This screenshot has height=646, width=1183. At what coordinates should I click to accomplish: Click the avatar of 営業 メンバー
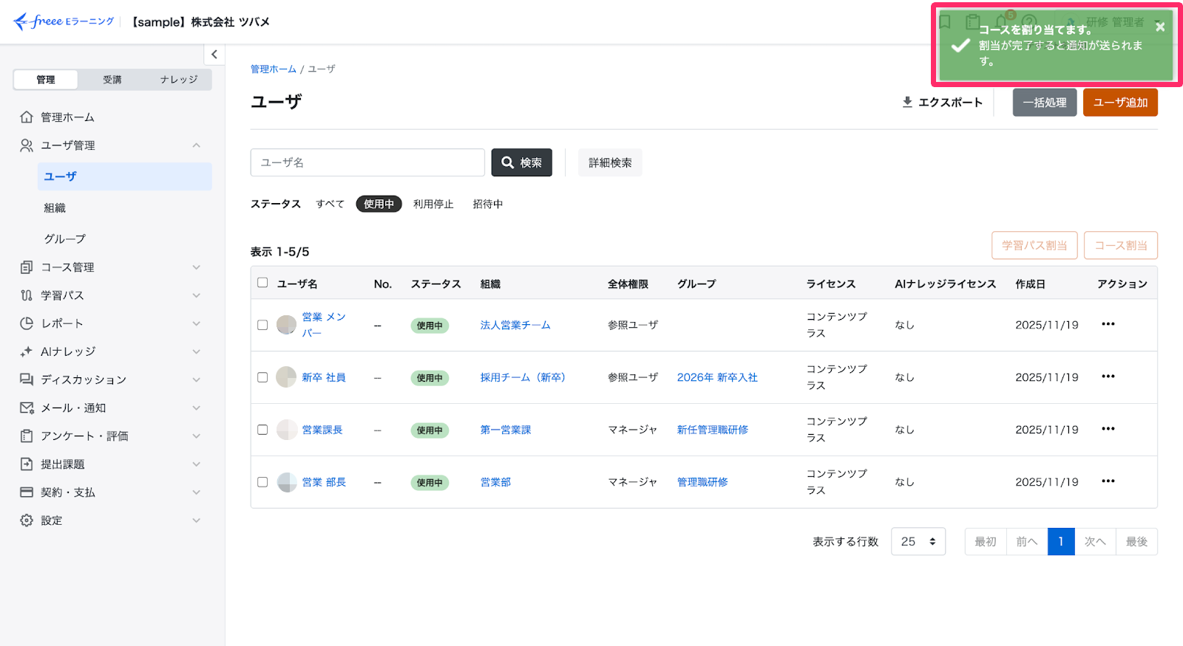[x=286, y=325]
